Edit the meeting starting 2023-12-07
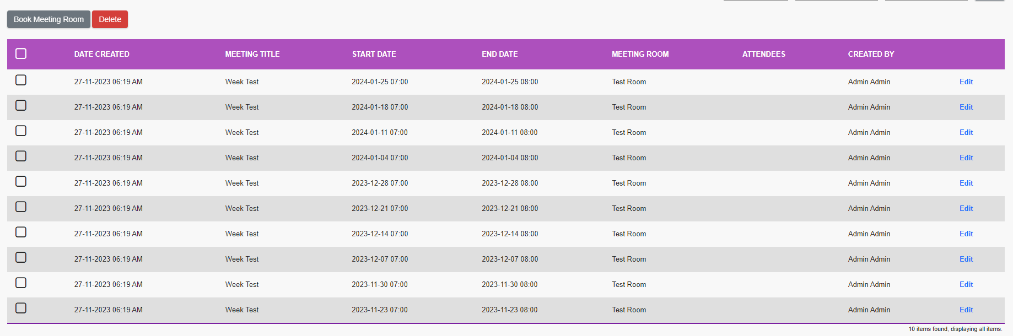1013x336 pixels. (966, 259)
